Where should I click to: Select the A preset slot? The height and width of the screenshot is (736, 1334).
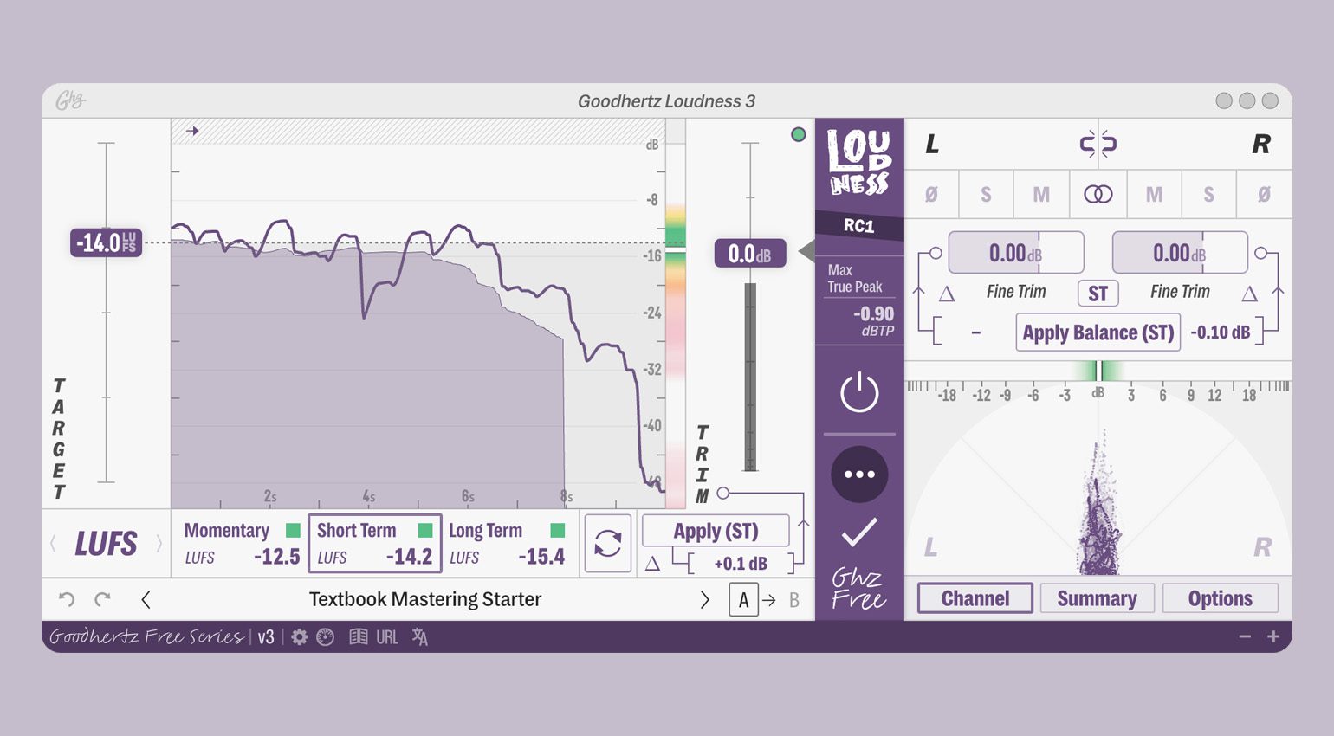pyautogui.click(x=743, y=600)
